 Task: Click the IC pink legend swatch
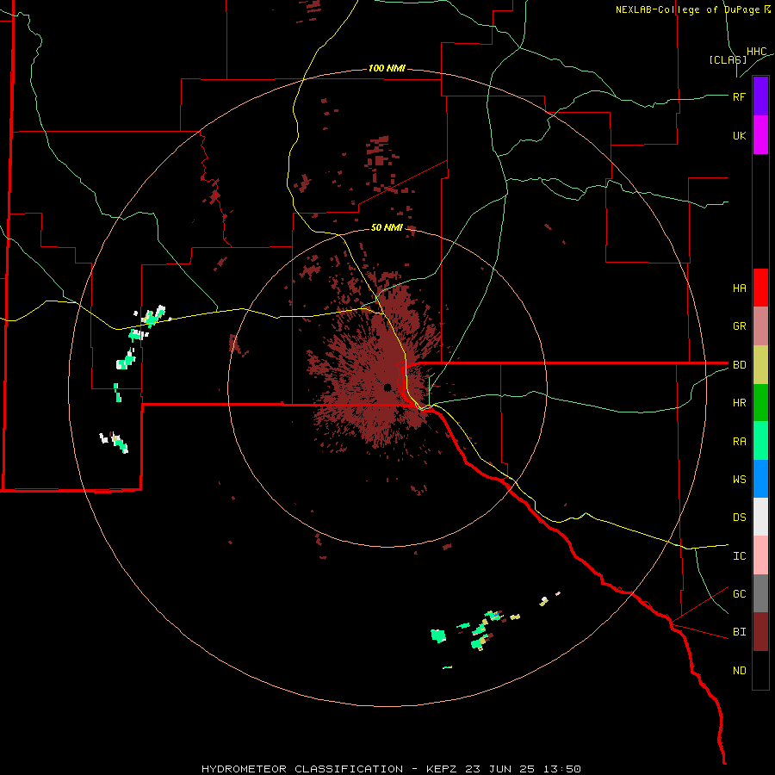[760, 555]
